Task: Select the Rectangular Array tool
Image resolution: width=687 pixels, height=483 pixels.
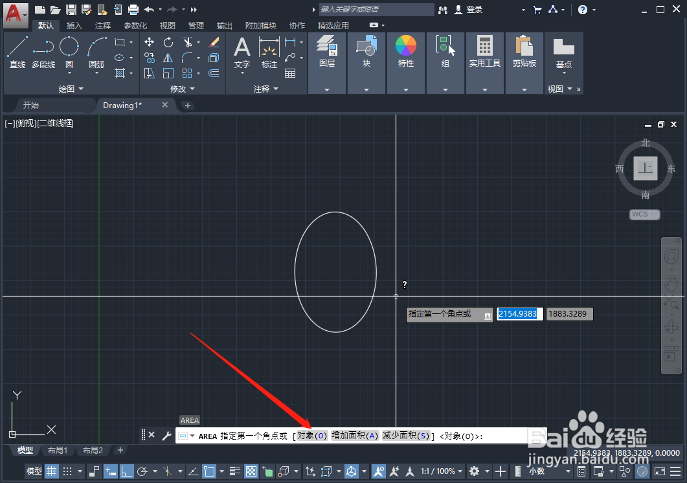Action: [188, 73]
